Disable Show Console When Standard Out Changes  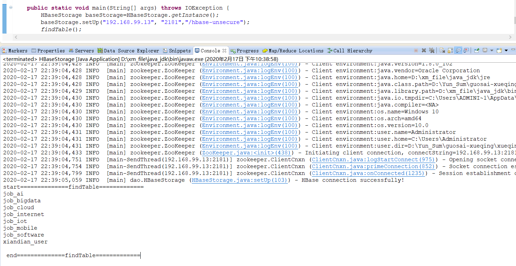[x=458, y=50]
